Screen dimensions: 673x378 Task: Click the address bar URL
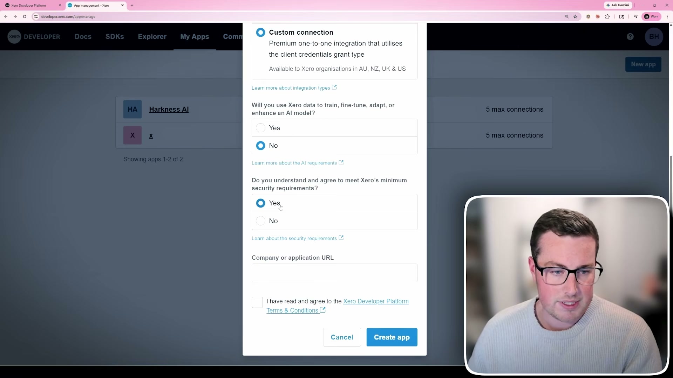pyautogui.click(x=68, y=16)
